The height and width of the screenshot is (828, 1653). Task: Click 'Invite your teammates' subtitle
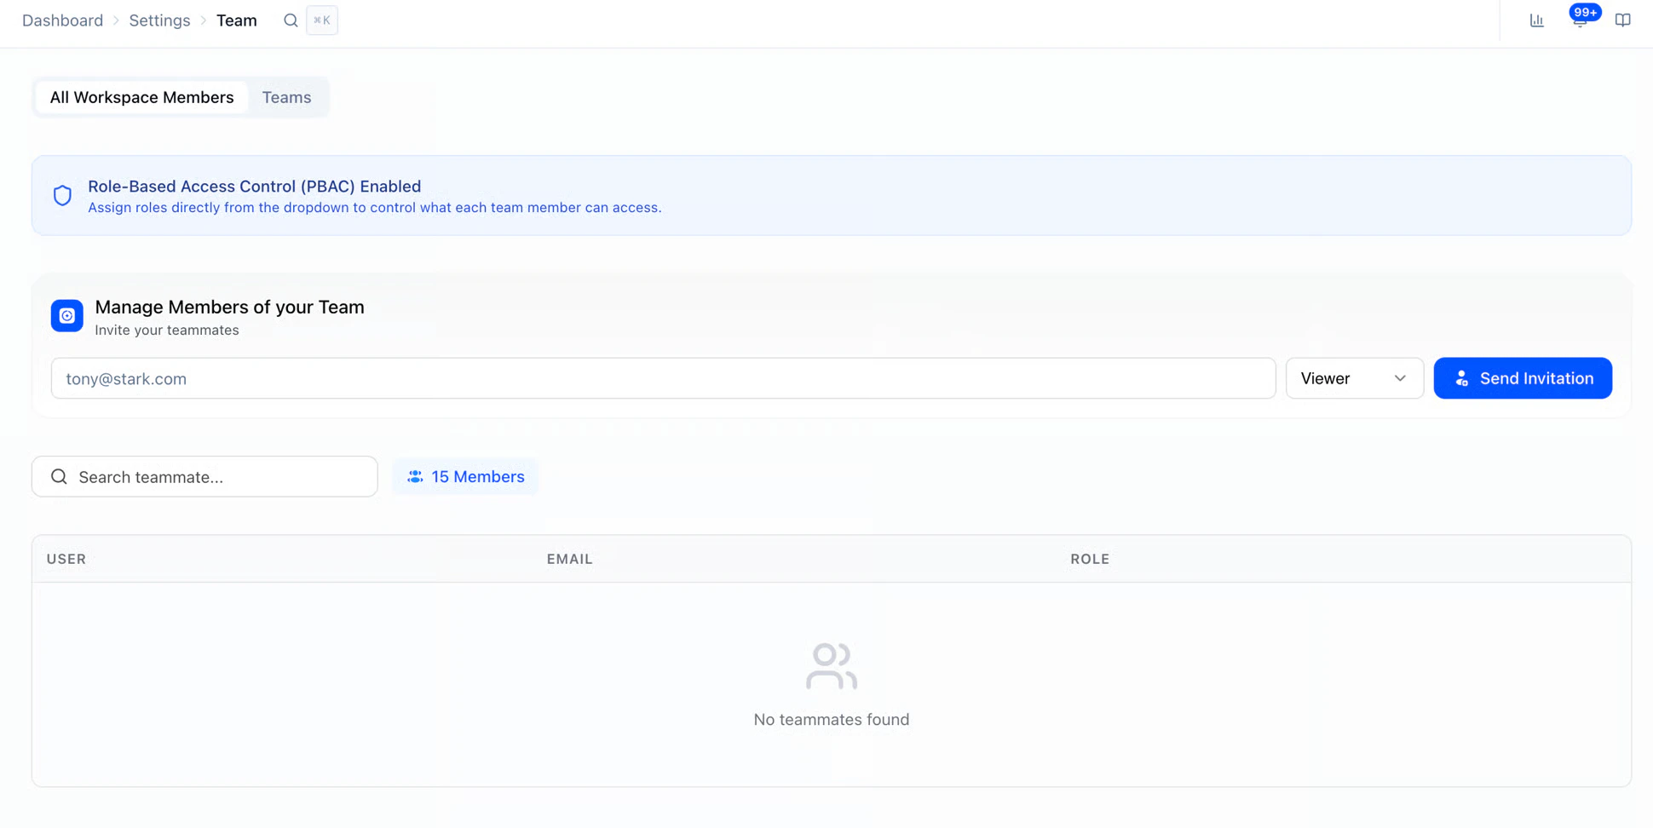[167, 331]
